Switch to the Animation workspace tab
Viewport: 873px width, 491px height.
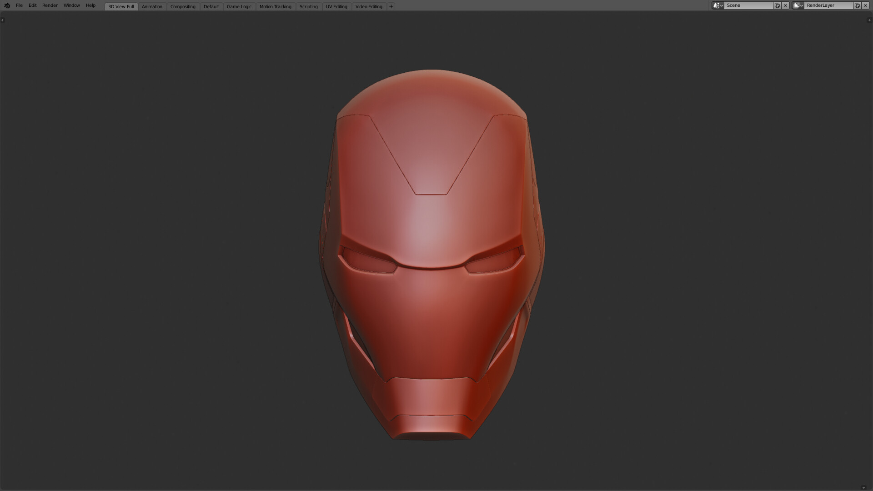coord(152,6)
